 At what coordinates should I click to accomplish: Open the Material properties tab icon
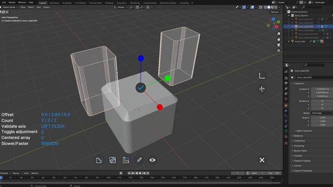tap(286, 137)
